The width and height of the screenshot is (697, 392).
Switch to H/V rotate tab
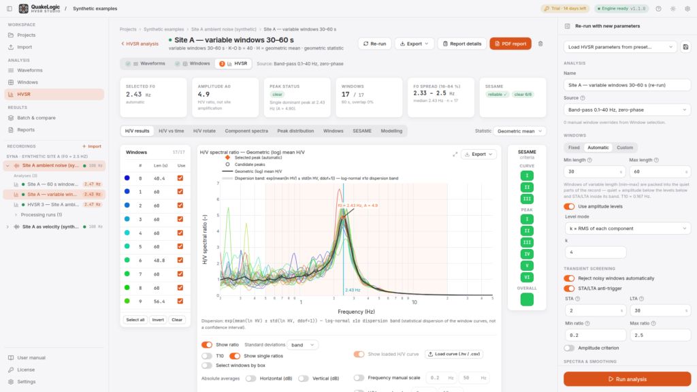click(x=204, y=131)
